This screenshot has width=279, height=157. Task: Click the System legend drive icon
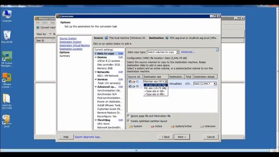(x=131, y=126)
